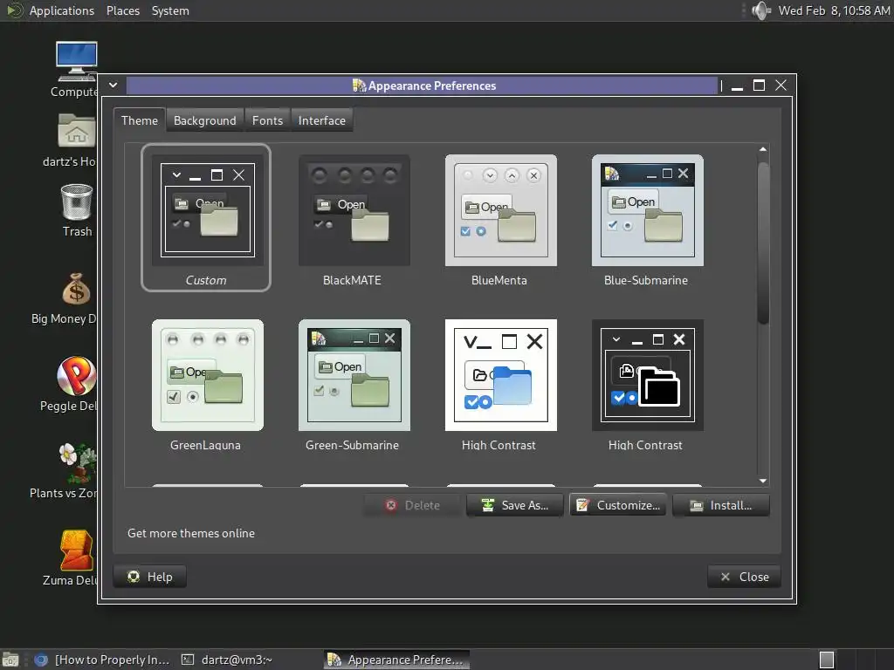Switch to the browser How to Properly task
Screen dimensions: 894x670
102,660
